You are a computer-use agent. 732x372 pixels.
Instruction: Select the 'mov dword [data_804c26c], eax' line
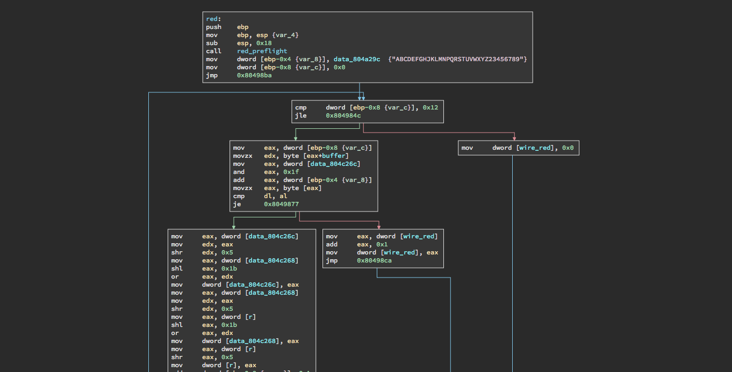coord(235,285)
